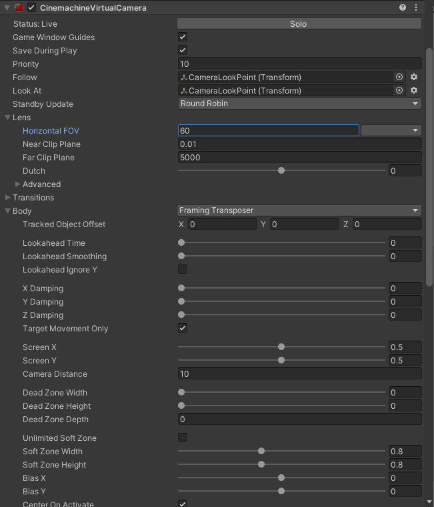The width and height of the screenshot is (434, 507).
Task: Click the Near Clip Plane field
Action: point(300,144)
